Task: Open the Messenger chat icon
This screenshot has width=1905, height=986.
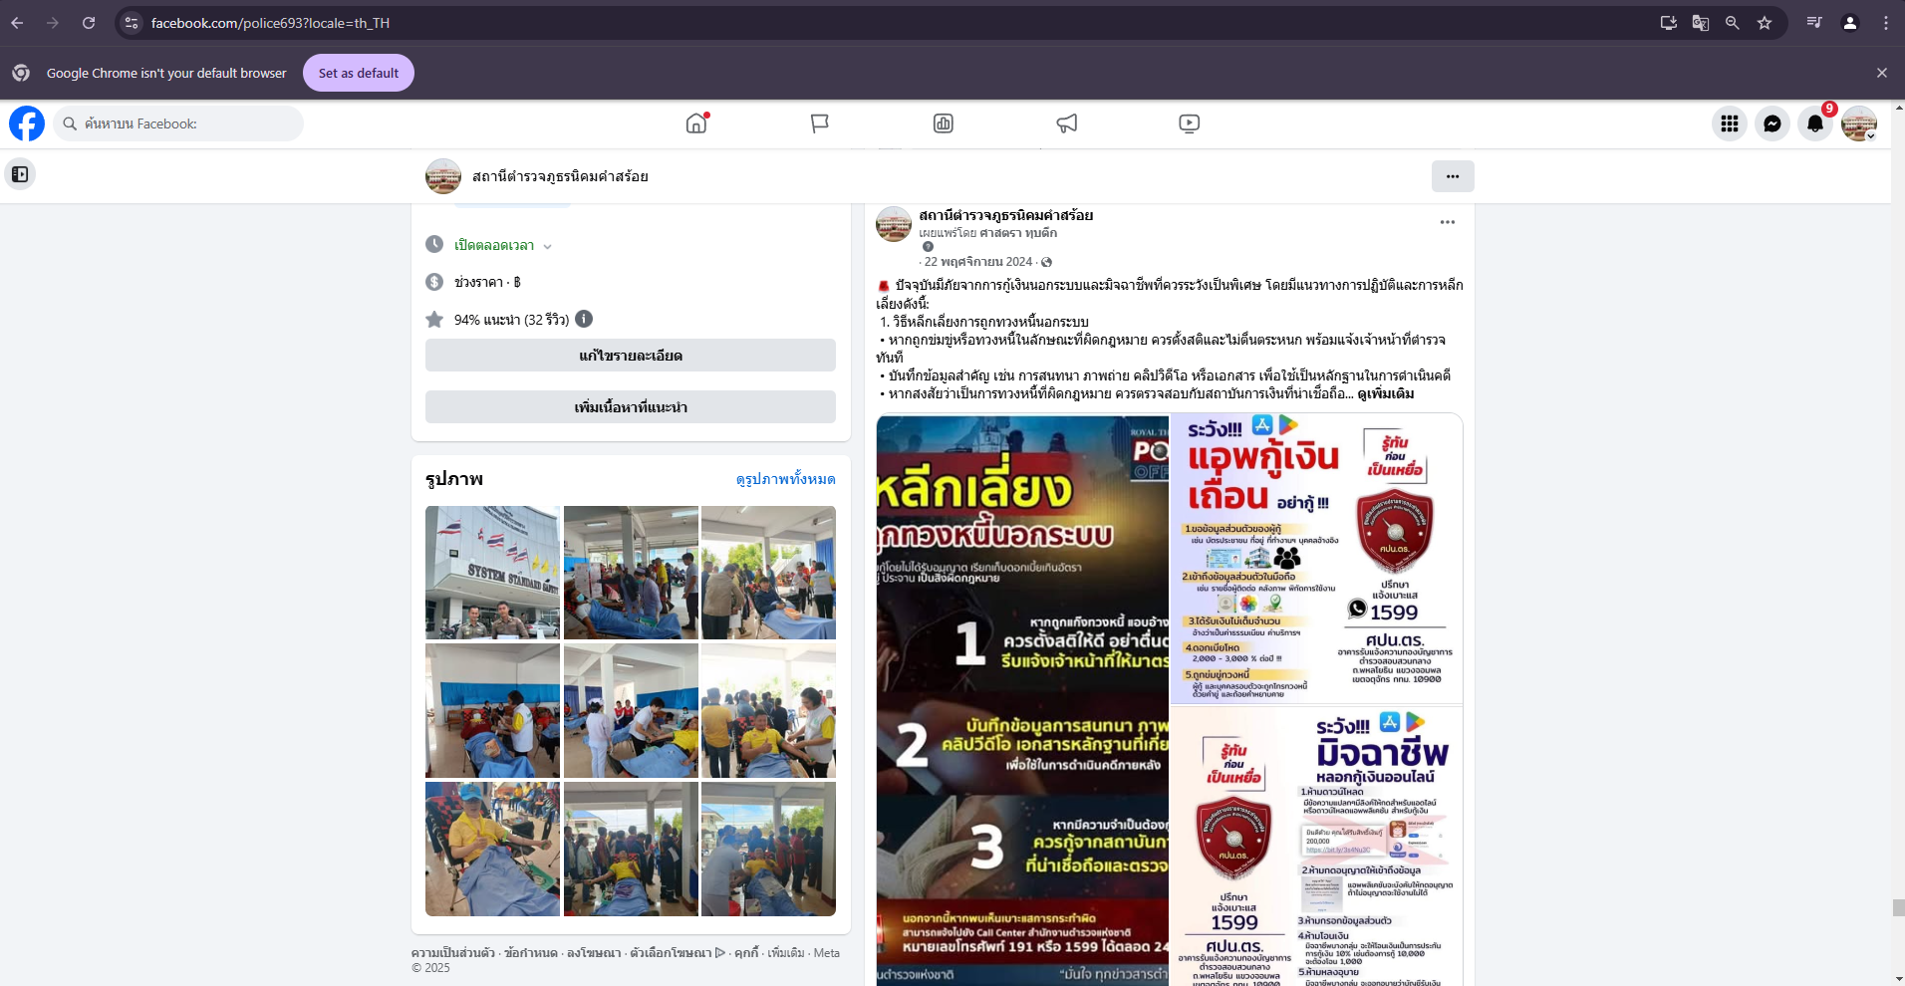Action: click(1771, 123)
